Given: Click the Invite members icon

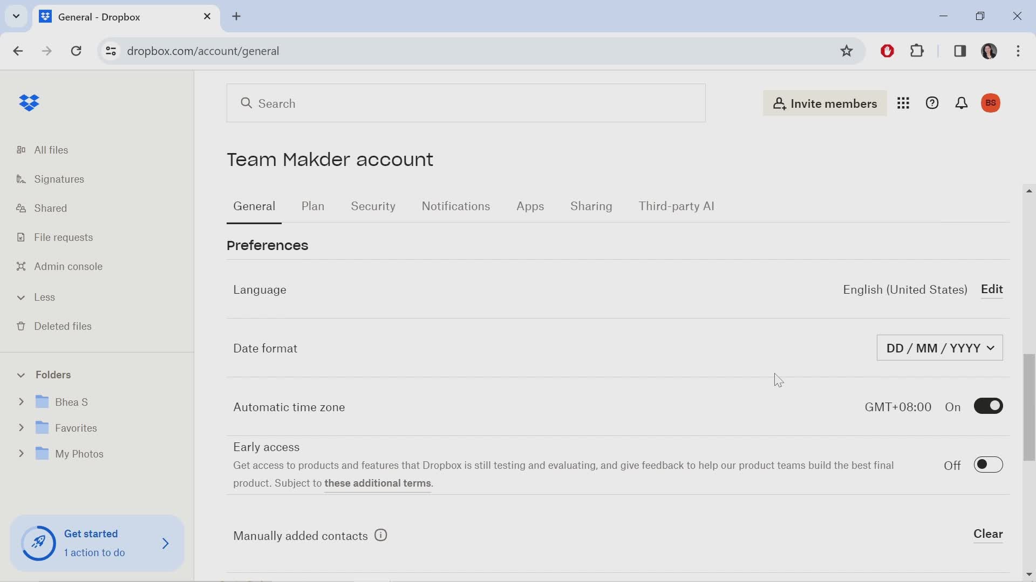Looking at the screenshot, I should [x=826, y=103].
